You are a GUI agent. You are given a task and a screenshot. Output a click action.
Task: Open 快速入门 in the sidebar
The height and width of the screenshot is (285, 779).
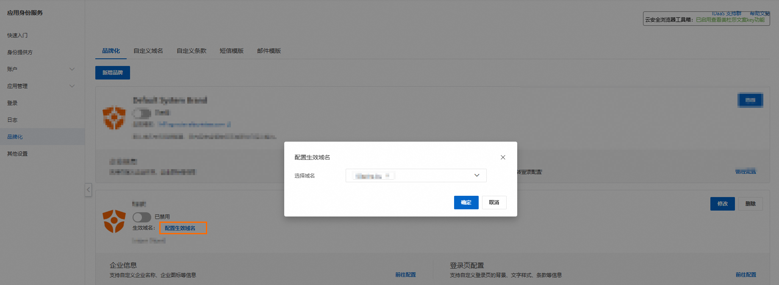[x=42, y=36]
